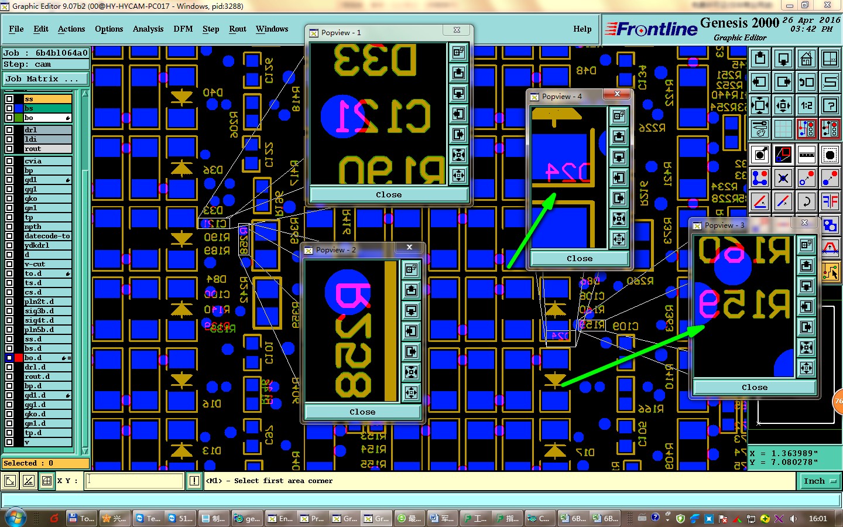This screenshot has width=843, height=527.
Task: Click the XY grid coordinates icon
Action: 47,481
